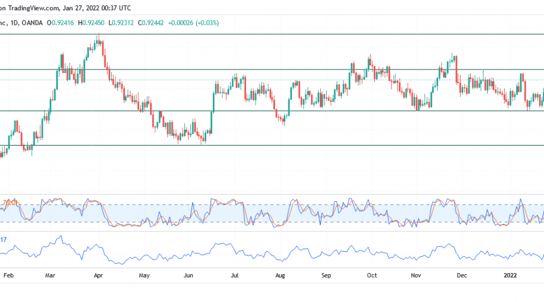This screenshot has width=544, height=302.
Task: Click the TradingView.com publication timestamp text
Action: point(65,8)
